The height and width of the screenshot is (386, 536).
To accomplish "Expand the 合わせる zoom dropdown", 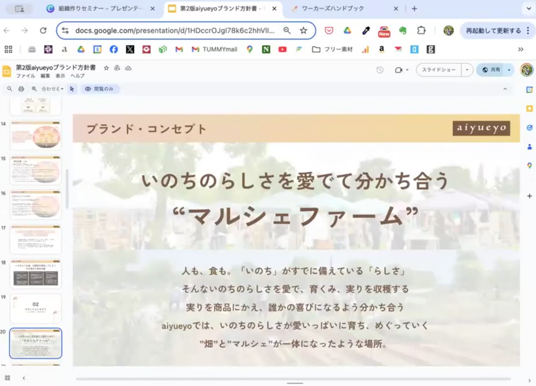I will click(52, 89).
